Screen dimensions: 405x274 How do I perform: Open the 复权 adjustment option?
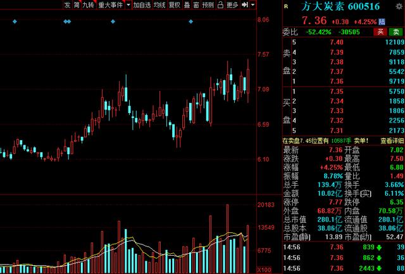[175, 4]
